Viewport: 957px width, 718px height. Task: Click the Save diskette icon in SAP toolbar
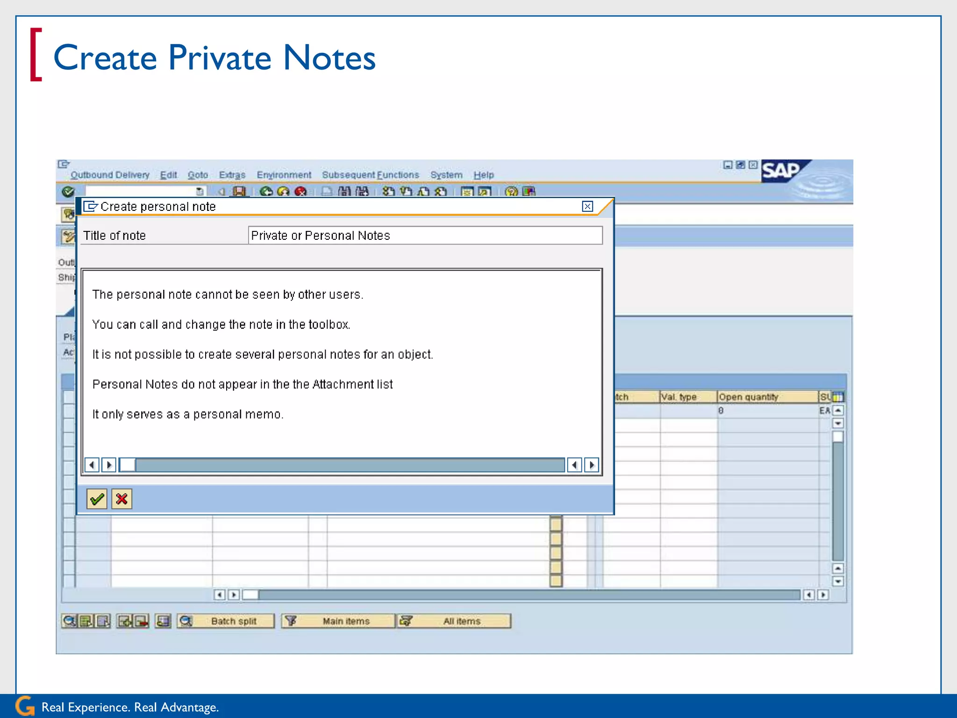click(x=239, y=192)
